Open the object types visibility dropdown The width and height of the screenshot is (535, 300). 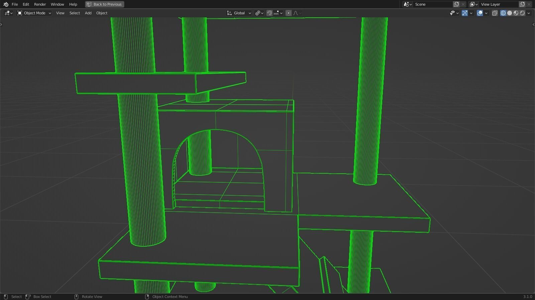pos(454,13)
